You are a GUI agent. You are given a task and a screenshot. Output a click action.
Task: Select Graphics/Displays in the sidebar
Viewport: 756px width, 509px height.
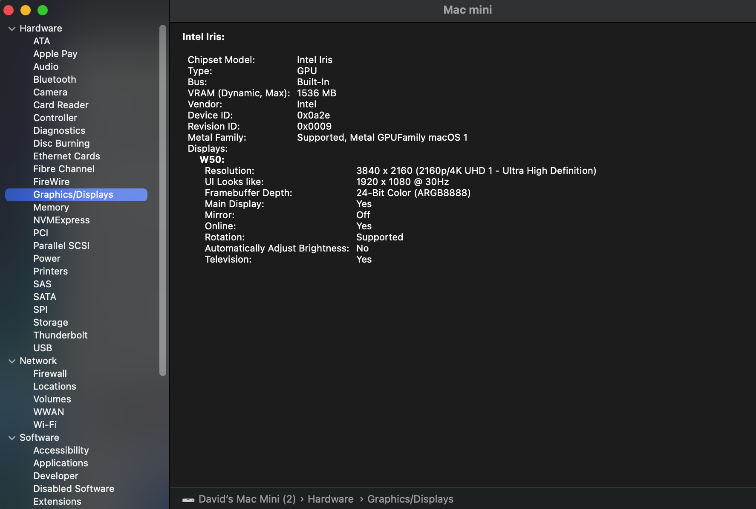coord(73,195)
